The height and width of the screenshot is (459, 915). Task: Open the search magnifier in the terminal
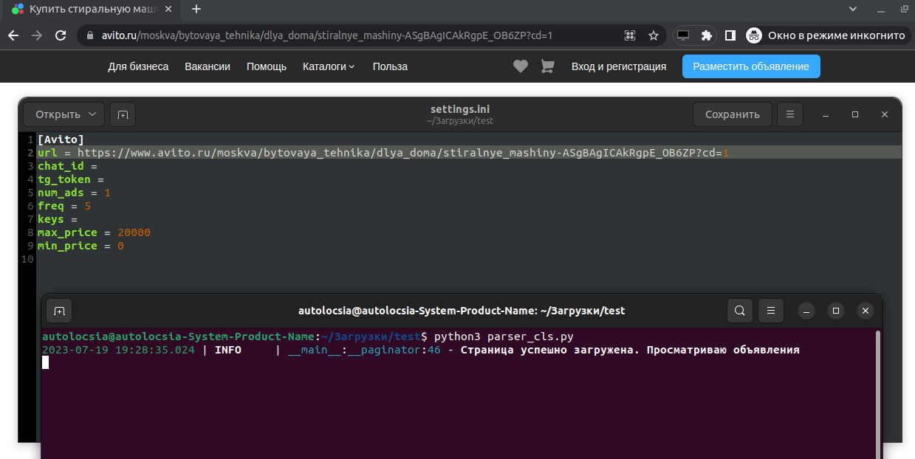pos(739,311)
